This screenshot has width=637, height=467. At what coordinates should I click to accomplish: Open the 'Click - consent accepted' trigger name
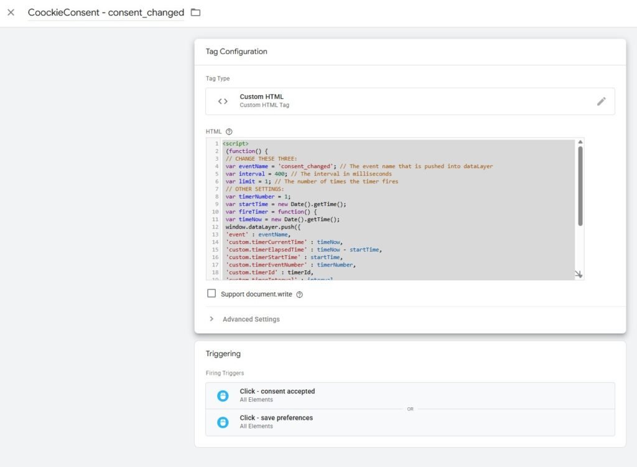[x=277, y=391]
